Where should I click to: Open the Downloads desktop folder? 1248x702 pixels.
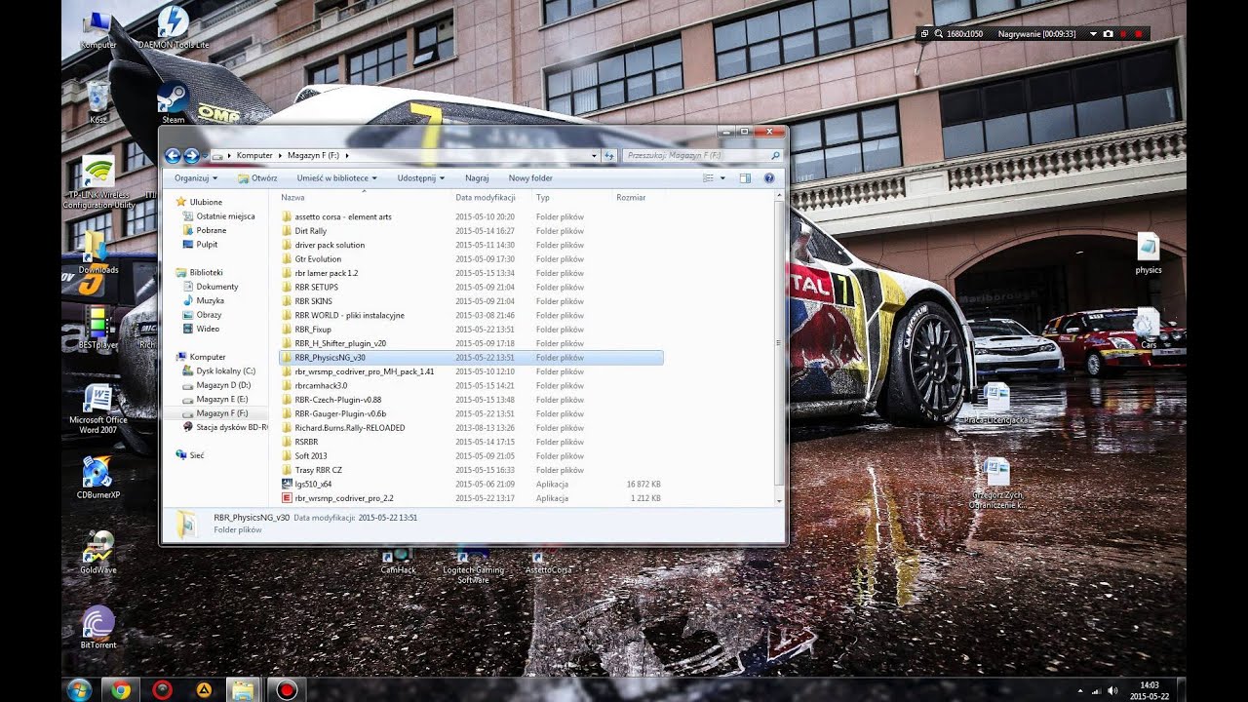(97, 252)
